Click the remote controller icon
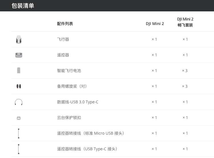 pos(19,55)
